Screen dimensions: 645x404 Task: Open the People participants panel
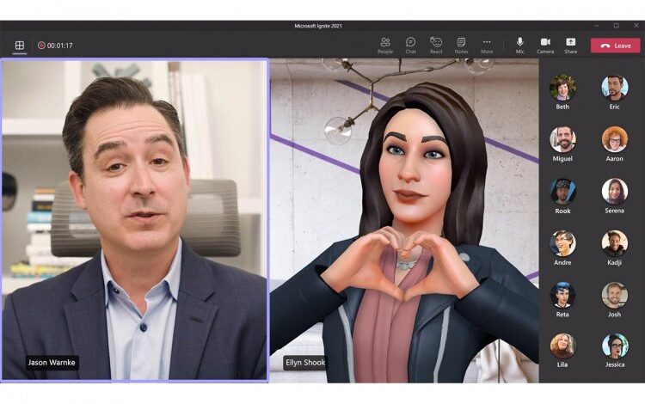[384, 45]
